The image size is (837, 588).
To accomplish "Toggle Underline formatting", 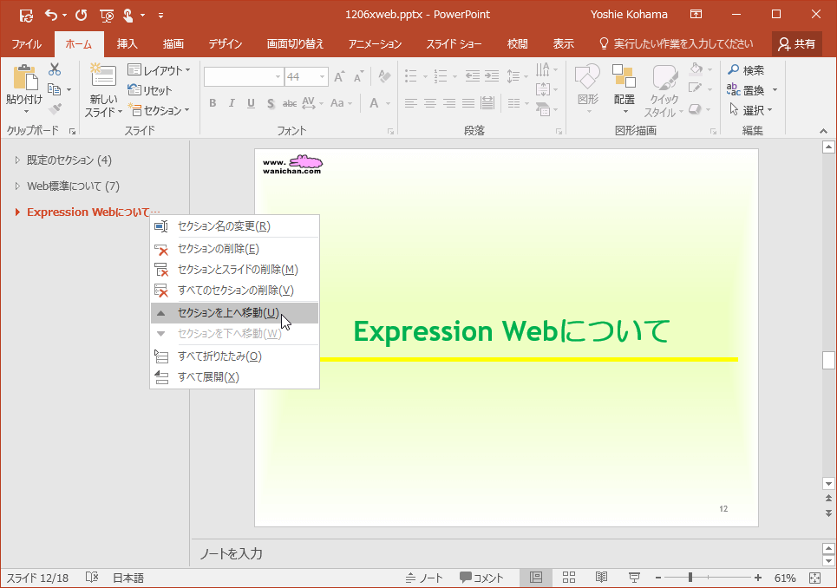I will coord(251,103).
